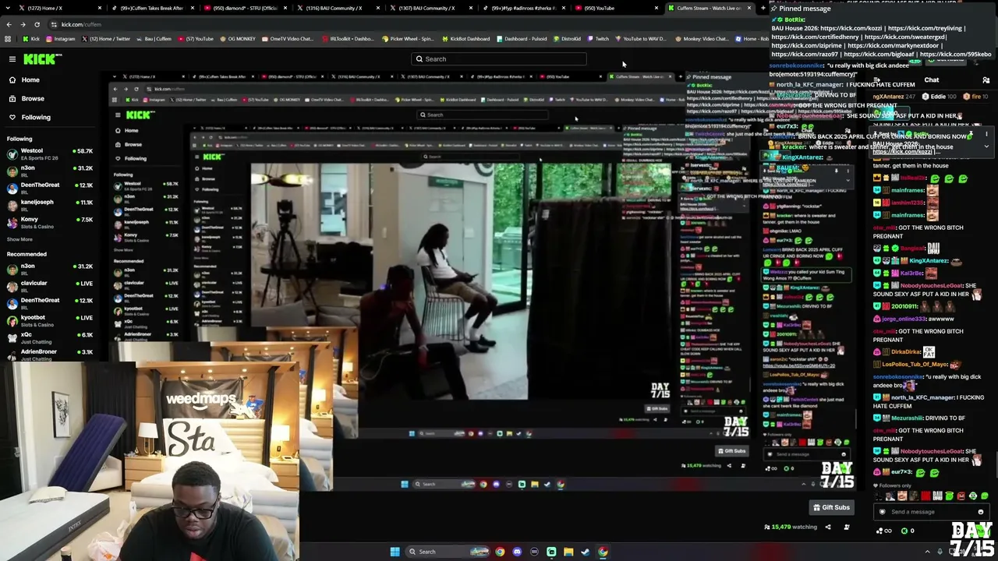Viewport: 998px width, 561px height.
Task: Reload the page with the refresh icon
Action: point(37,24)
